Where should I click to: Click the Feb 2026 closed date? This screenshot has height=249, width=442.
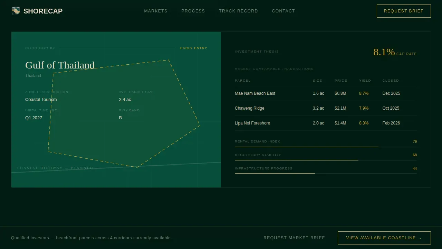[391, 123]
